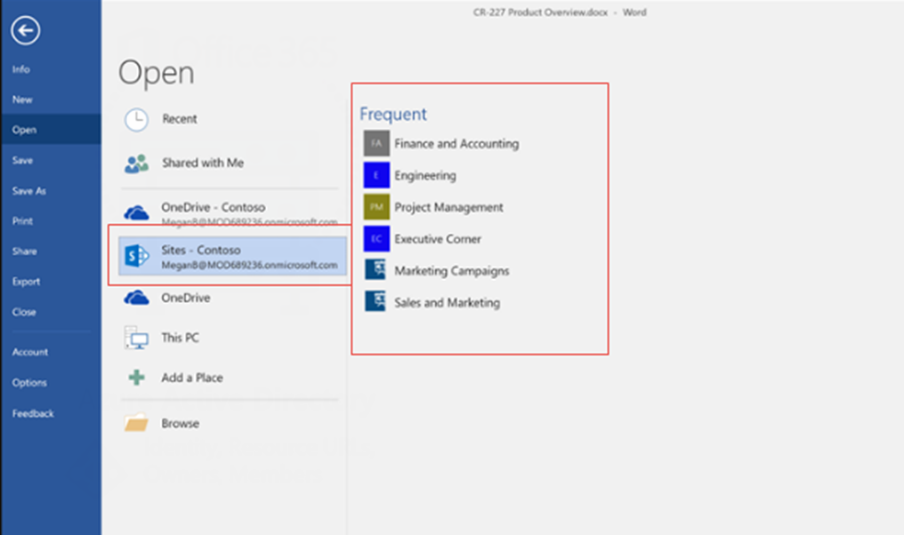Open the Finance and Accounting site
Viewport: 904px width, 535px height.
click(456, 143)
